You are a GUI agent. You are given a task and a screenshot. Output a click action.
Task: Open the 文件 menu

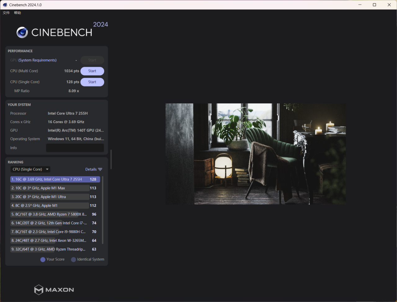[6, 13]
